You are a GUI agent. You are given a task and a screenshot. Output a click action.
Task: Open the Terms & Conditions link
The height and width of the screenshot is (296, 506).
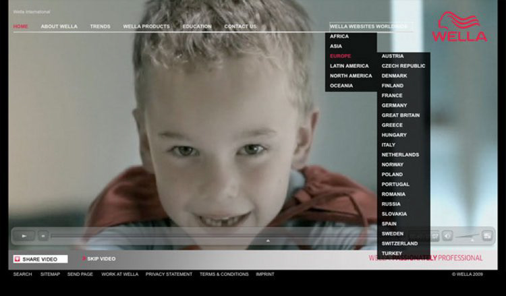(224, 274)
